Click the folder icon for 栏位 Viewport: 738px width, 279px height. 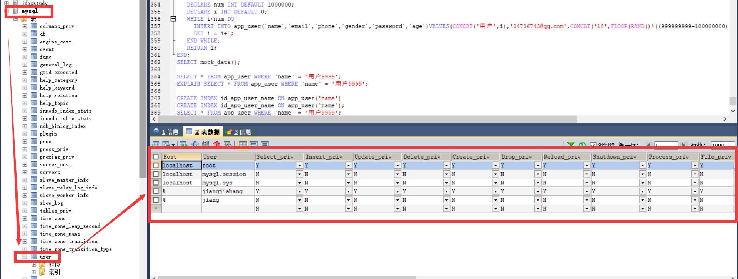tap(42, 264)
